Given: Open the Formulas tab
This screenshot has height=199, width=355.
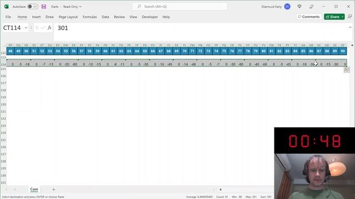Looking at the screenshot, I should [x=90, y=17].
